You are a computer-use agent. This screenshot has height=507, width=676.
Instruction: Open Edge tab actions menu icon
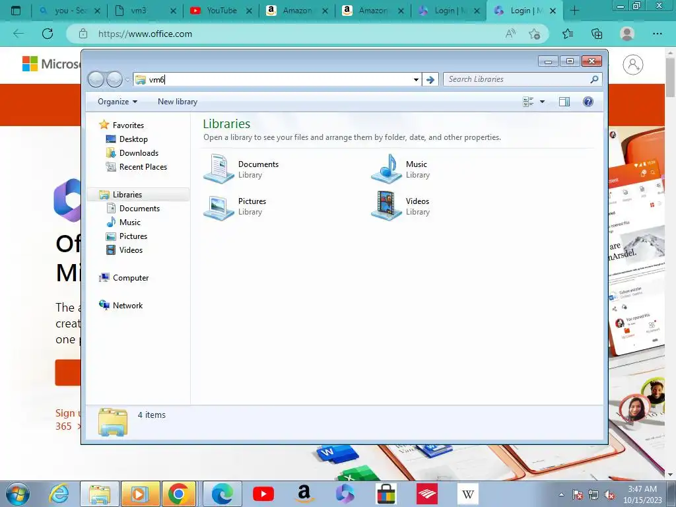point(16,11)
